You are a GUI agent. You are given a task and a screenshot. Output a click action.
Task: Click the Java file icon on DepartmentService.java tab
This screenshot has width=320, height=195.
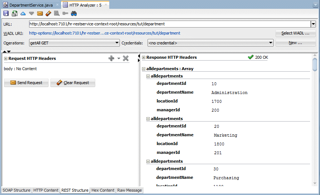click(6, 5)
